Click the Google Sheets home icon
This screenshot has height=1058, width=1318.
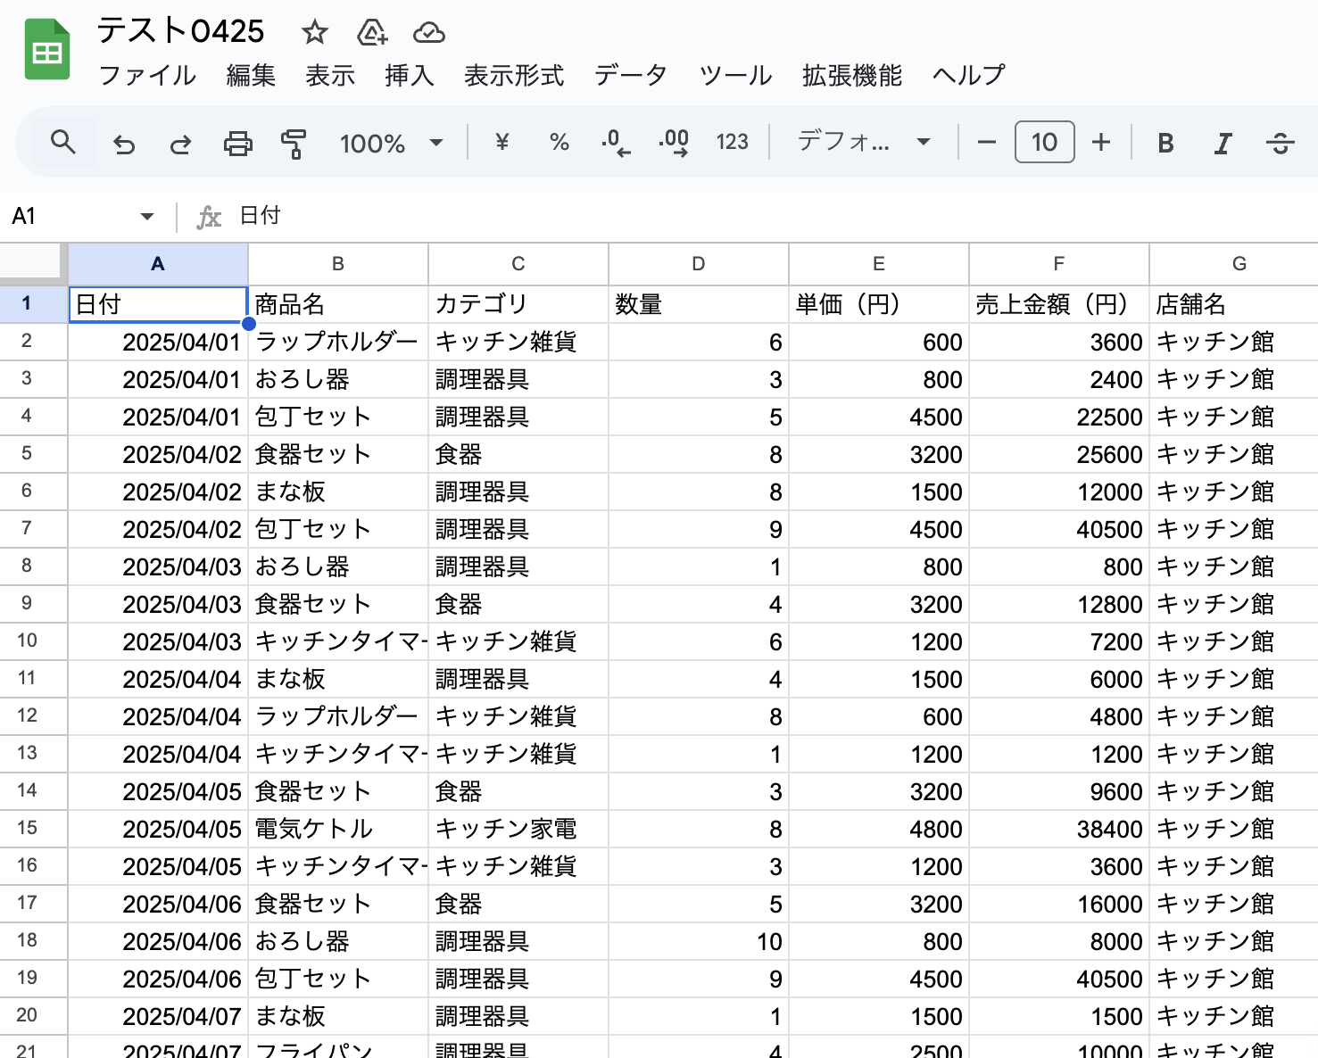[47, 51]
